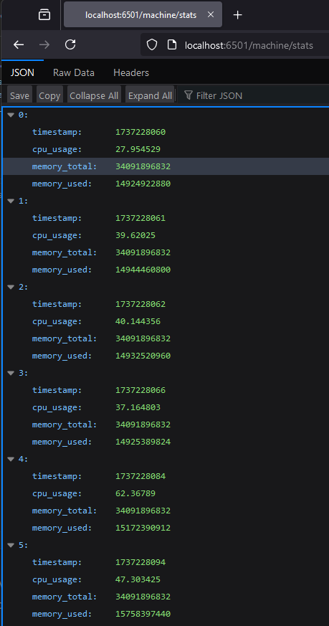This screenshot has height=626, width=329.
Task: Collapse array item 1
Action: click(11, 201)
